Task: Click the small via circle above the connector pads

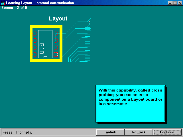Action: pyautogui.click(x=90, y=22)
